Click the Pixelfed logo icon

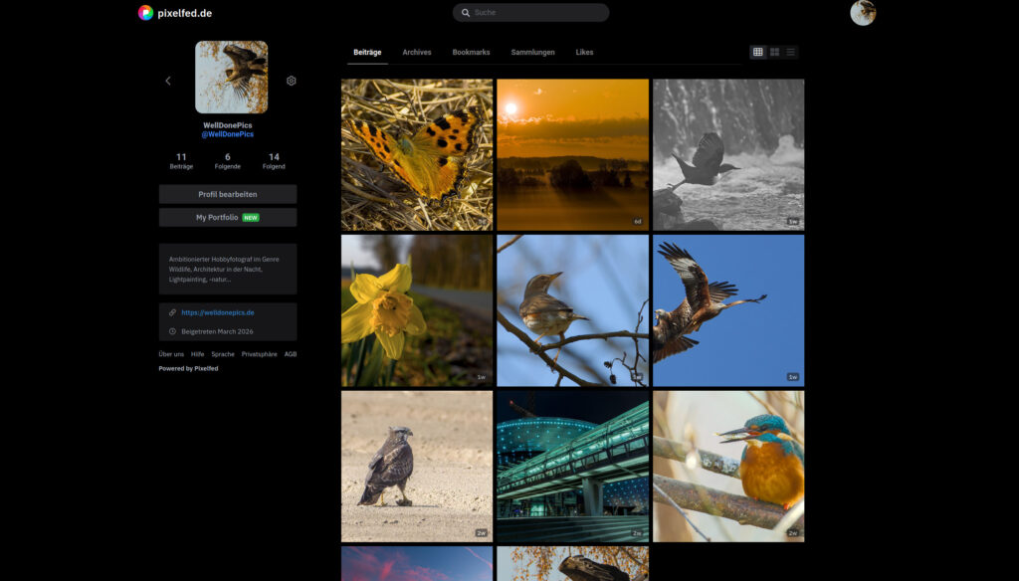point(145,13)
